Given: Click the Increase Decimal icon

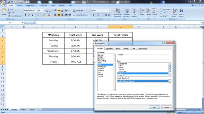Looking at the screenshot, I should 106,15.
